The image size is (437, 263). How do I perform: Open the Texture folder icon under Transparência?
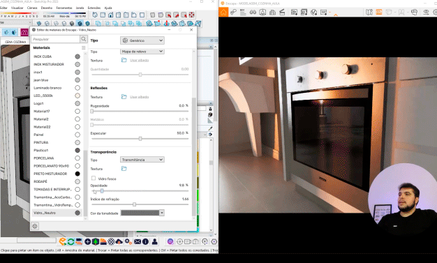click(124, 169)
